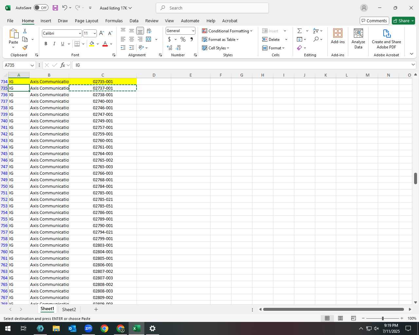This screenshot has width=419, height=335.
Task: Increase font size with the larger A
Action: (101, 33)
